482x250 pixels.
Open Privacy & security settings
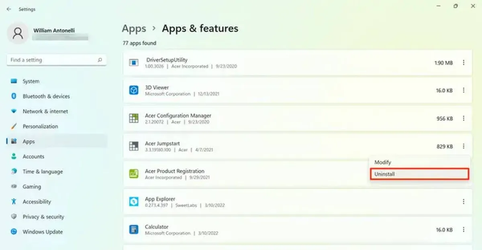[43, 217]
